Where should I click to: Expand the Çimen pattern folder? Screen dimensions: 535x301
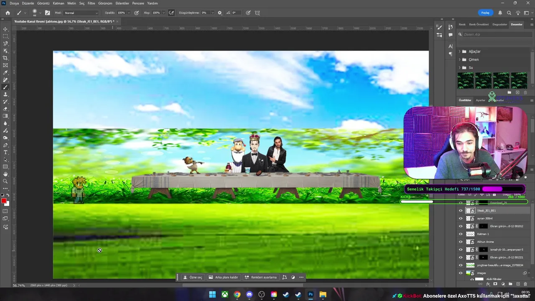click(x=460, y=59)
